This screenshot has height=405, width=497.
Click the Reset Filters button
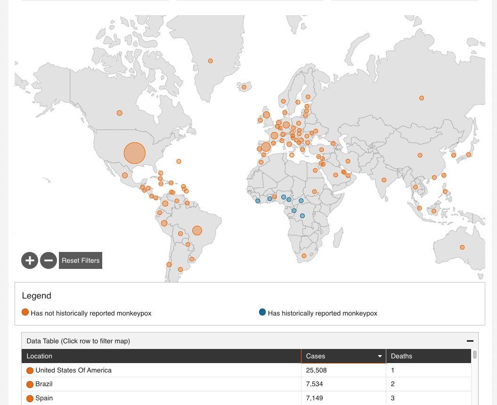coord(81,260)
